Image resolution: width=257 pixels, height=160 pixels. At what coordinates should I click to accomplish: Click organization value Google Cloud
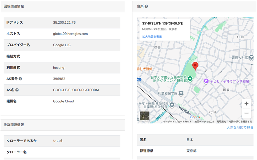click(x=63, y=101)
